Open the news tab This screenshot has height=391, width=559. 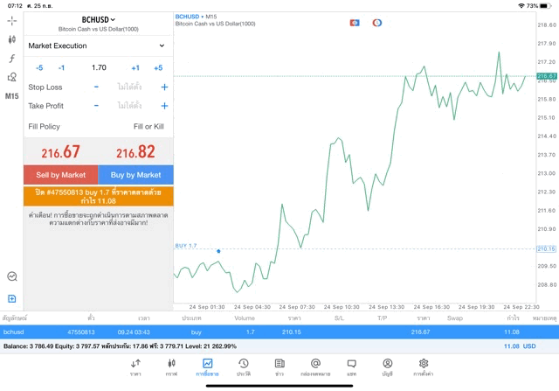pyautogui.click(x=279, y=367)
